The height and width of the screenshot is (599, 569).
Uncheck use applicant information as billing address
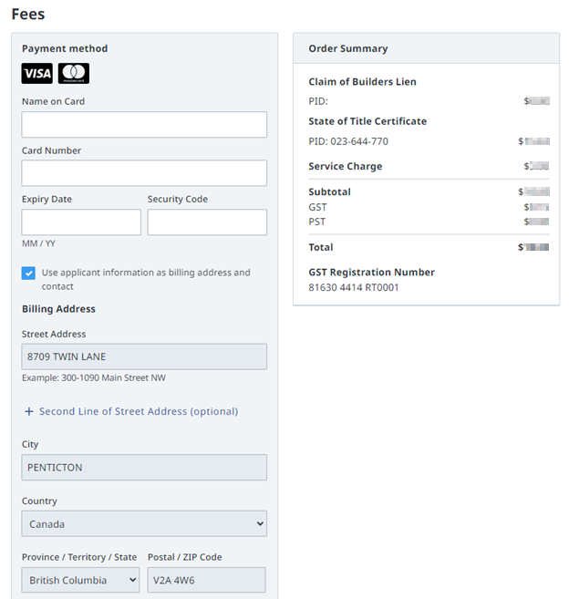click(x=29, y=273)
